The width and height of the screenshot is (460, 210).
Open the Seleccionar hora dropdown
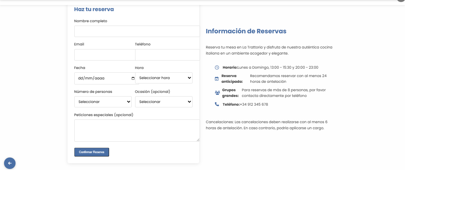(164, 78)
